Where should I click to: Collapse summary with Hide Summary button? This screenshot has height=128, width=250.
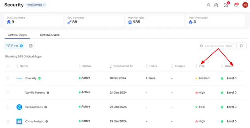point(36,5)
